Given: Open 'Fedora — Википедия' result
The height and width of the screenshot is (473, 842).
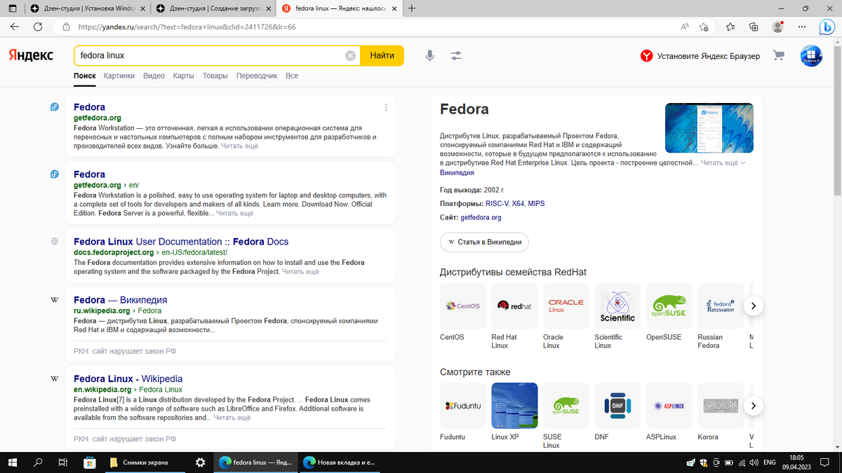Looking at the screenshot, I should coord(120,300).
